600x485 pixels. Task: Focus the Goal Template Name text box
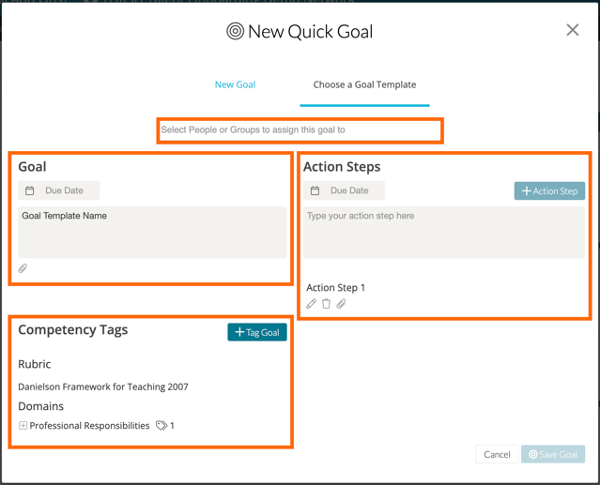point(152,232)
